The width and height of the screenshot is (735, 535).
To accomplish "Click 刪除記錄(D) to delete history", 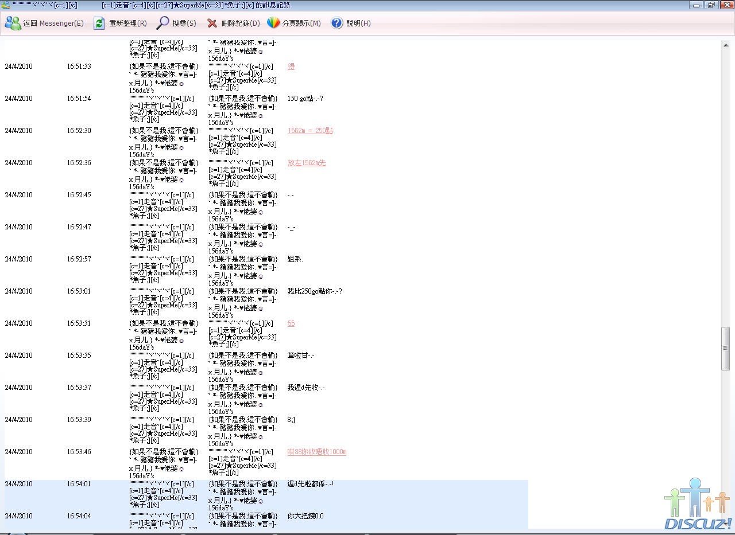I will point(233,24).
